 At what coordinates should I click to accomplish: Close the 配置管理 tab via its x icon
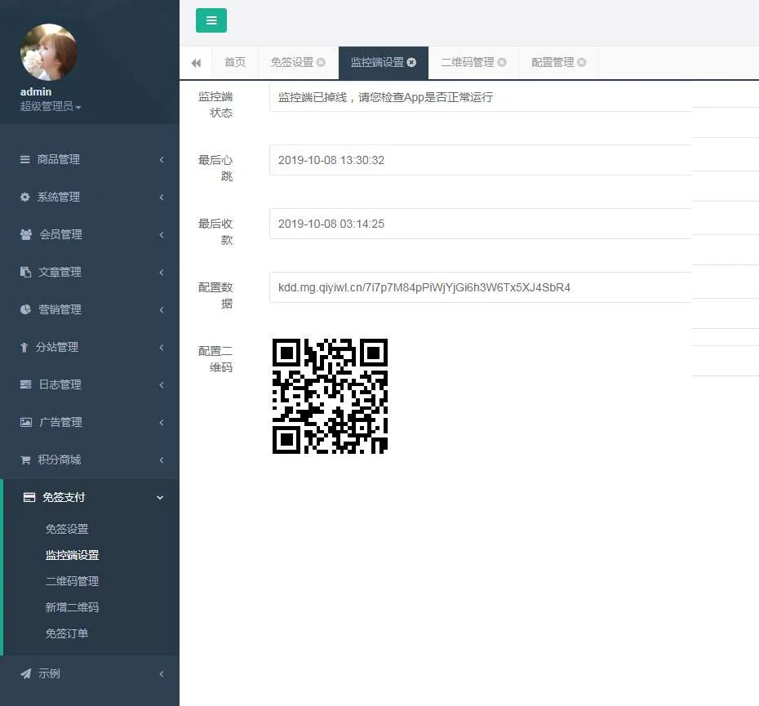pos(581,63)
